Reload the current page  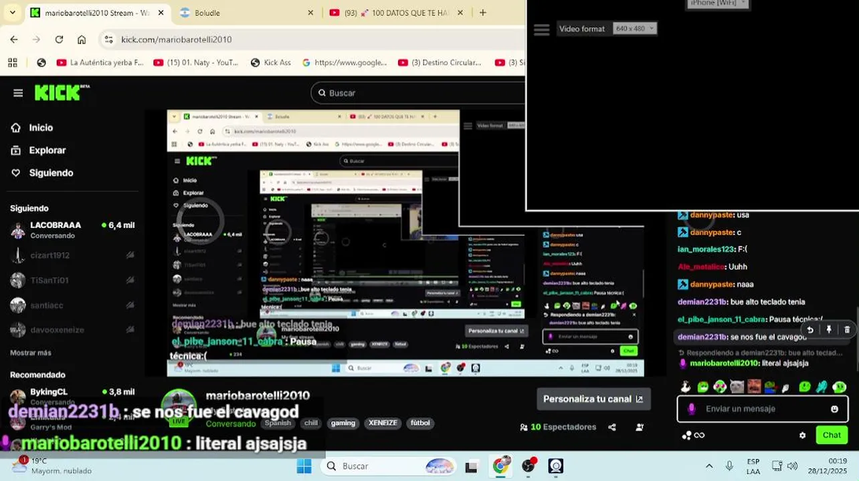59,39
